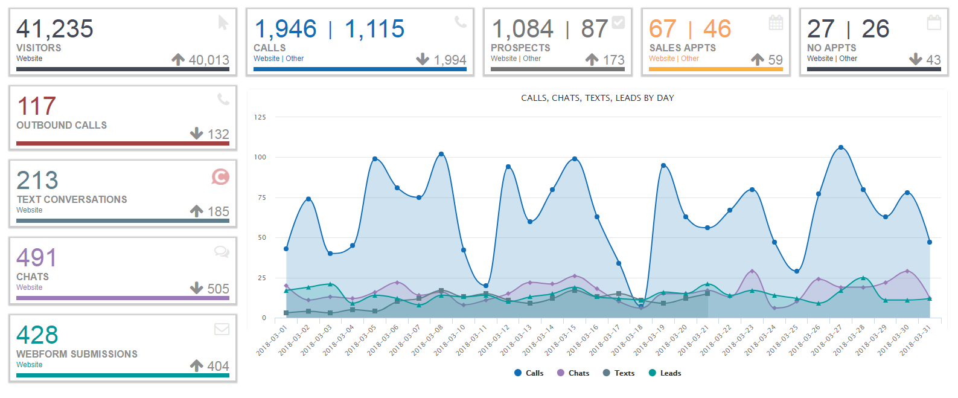
Task: Click the calendar icon in Sales Appts card
Action: tap(776, 23)
